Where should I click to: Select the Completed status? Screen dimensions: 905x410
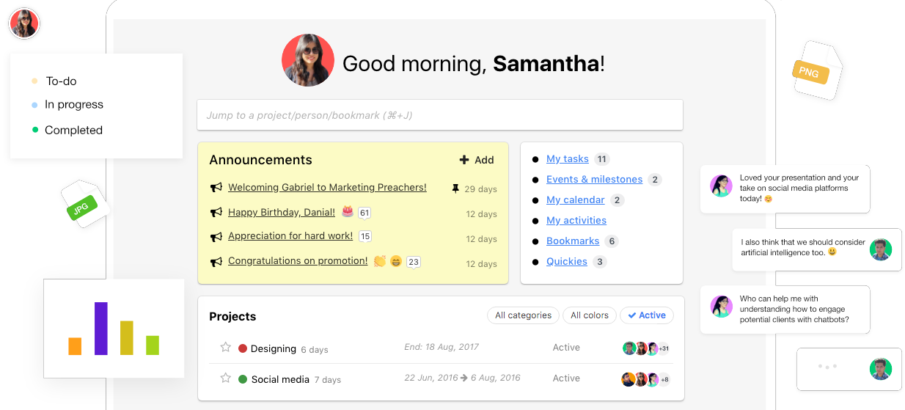(x=73, y=130)
